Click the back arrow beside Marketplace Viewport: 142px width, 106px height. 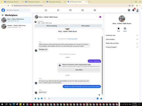click(3, 15)
